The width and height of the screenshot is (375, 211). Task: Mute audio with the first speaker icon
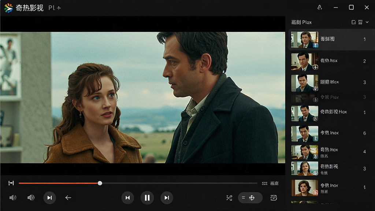13,197
